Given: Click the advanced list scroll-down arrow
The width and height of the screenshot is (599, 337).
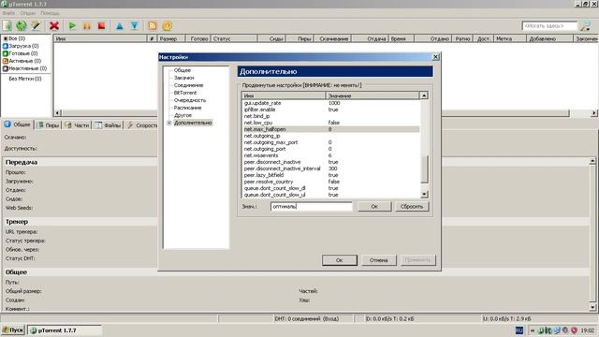Looking at the screenshot, I should click(424, 195).
